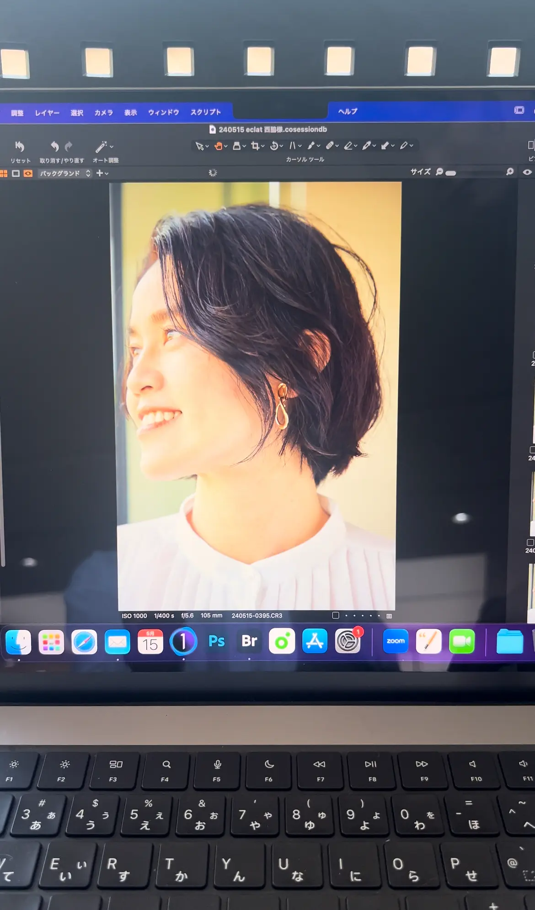Select the brush mask cursor tool

[x=311, y=146]
